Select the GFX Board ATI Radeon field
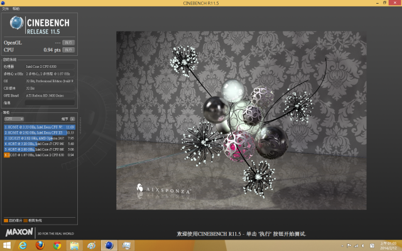 pyautogui.click(x=50, y=95)
